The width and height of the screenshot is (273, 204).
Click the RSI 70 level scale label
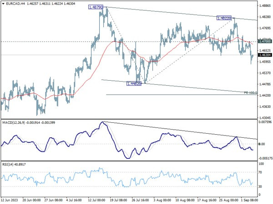[260, 172]
